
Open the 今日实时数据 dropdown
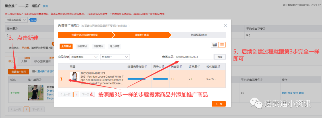(16, 20)
